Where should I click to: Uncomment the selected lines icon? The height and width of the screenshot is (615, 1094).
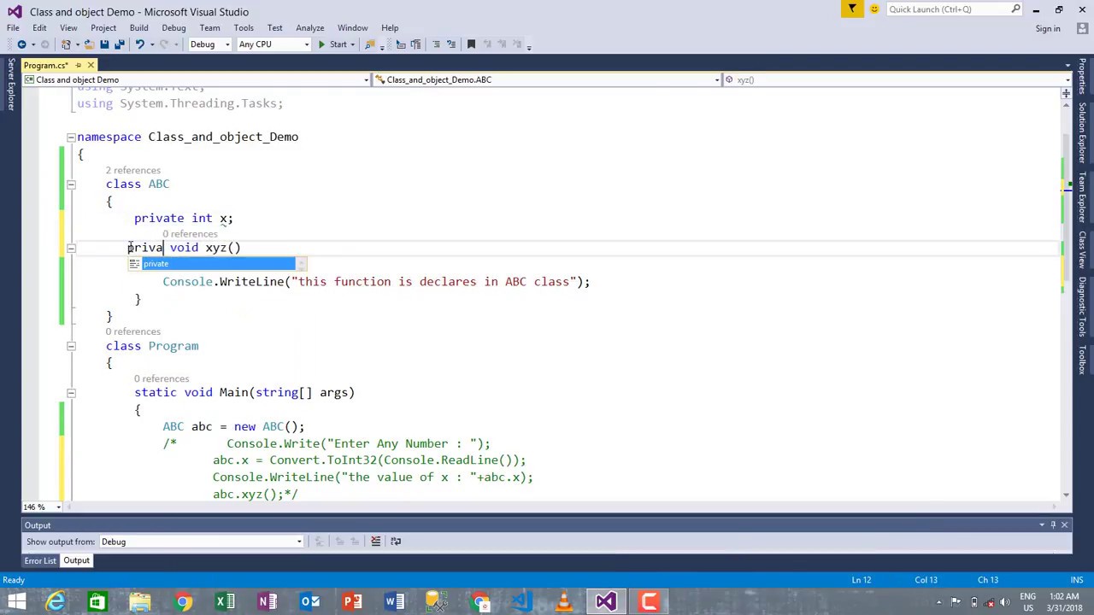[x=451, y=44]
